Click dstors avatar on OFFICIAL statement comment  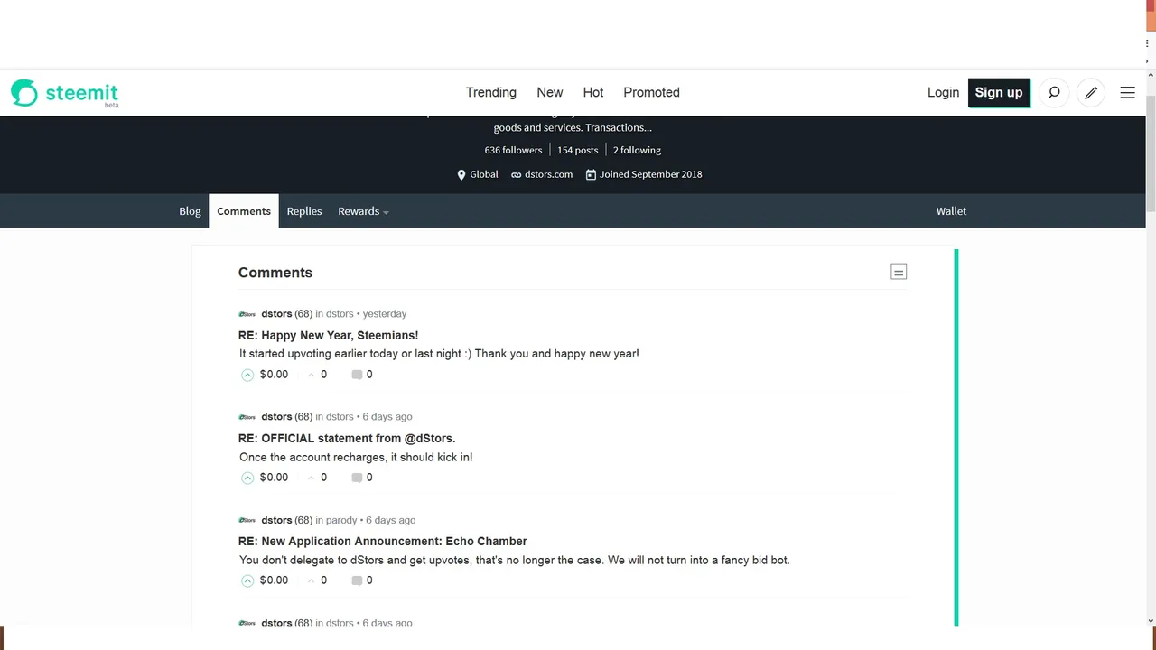coord(247,417)
